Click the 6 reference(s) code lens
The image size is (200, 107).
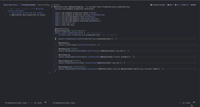pyautogui.click(x=110, y=35)
